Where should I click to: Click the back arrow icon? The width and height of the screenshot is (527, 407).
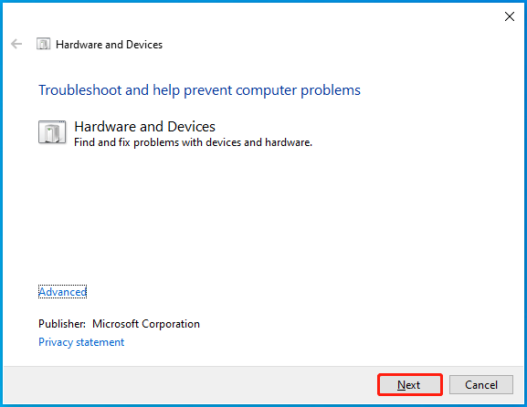(x=16, y=44)
